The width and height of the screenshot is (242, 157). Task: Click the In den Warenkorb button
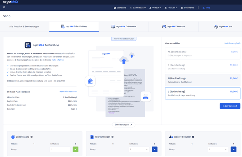pyautogui.click(x=230, y=106)
